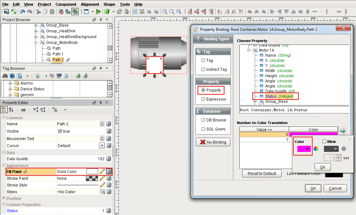Enable the Blink checkbox
356x215 pixels.
click(x=324, y=142)
